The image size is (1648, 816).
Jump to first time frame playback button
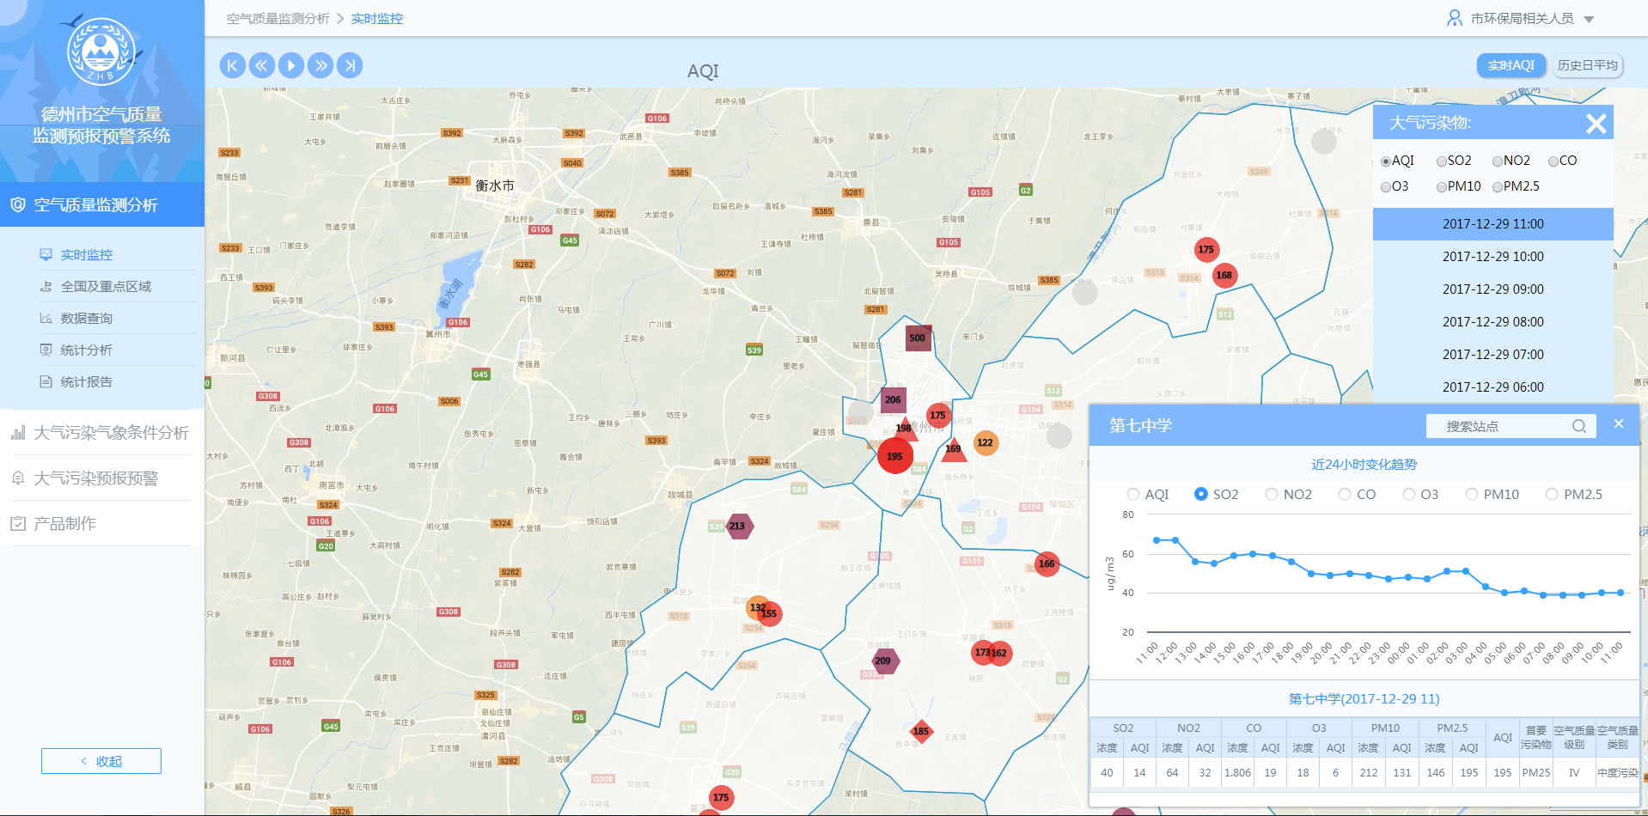click(232, 65)
